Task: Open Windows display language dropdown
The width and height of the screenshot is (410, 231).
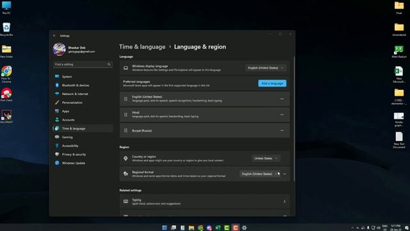Action: pyautogui.click(x=266, y=68)
